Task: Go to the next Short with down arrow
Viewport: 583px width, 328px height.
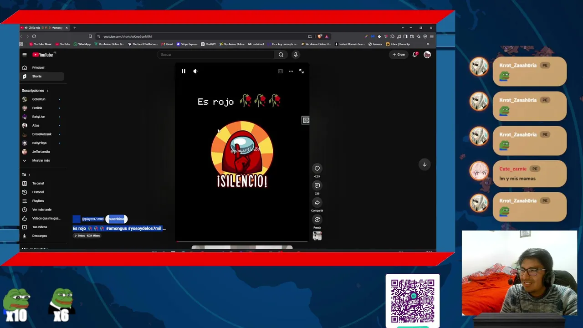Action: (424, 164)
